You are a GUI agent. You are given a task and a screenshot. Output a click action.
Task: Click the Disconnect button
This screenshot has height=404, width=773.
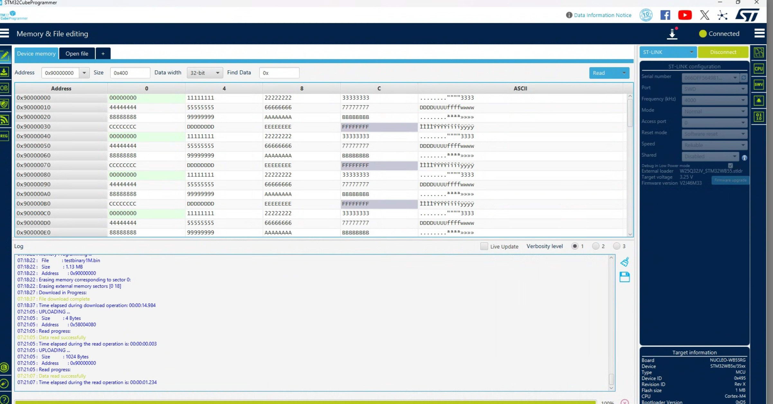pyautogui.click(x=723, y=52)
